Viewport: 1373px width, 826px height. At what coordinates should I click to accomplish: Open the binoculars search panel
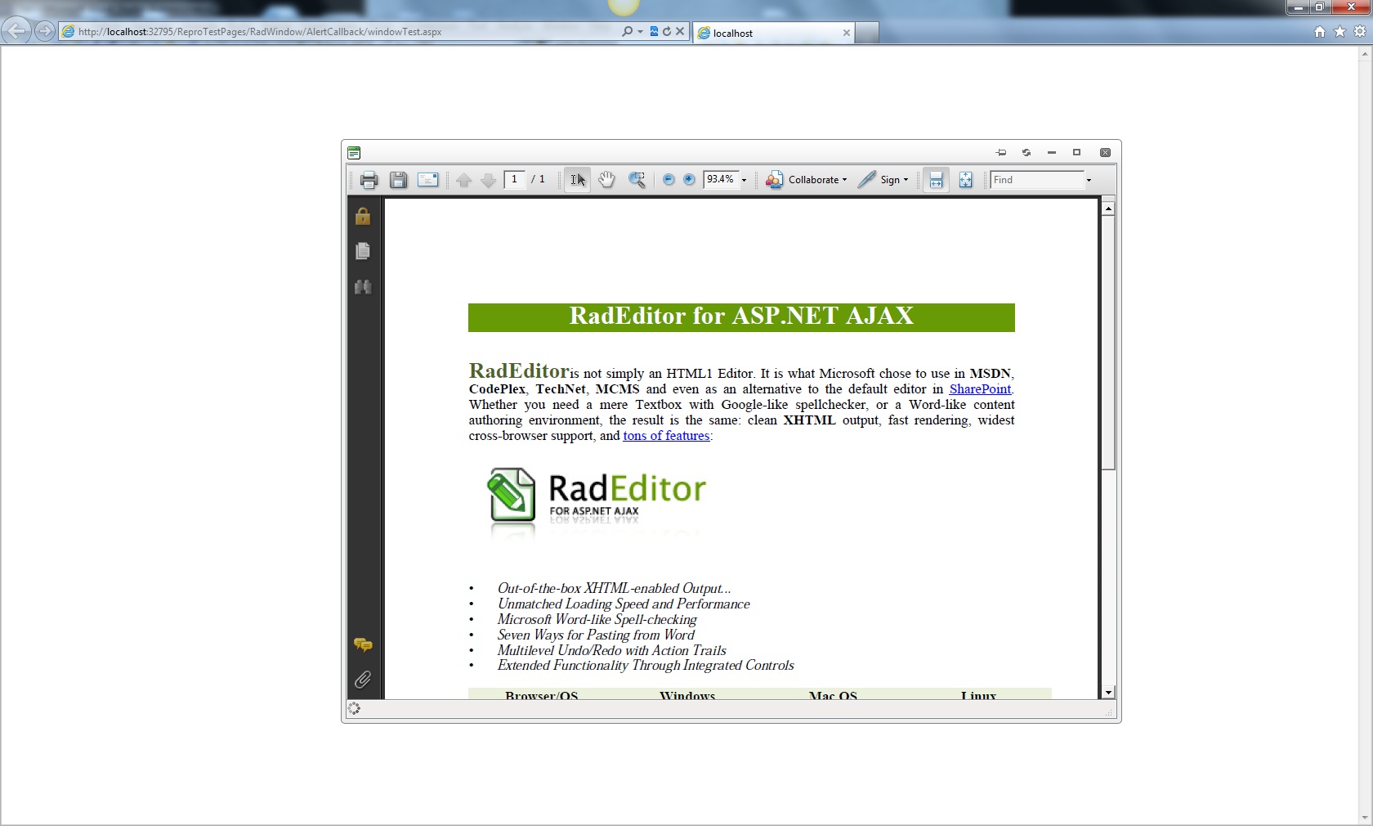[x=363, y=286]
